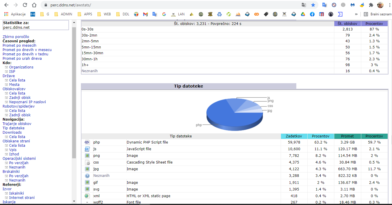Open Promet po dnevih v mesecu
Viewport: 392px width, 205px height.
[27, 50]
